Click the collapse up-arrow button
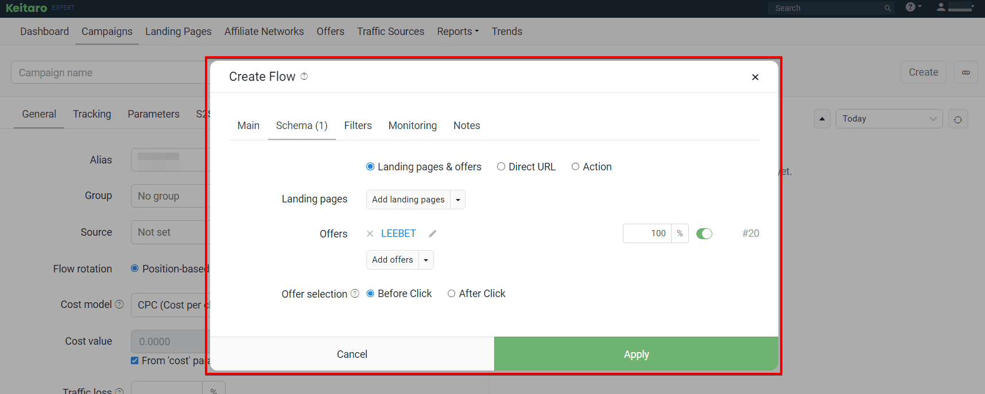The image size is (985, 394). [822, 119]
